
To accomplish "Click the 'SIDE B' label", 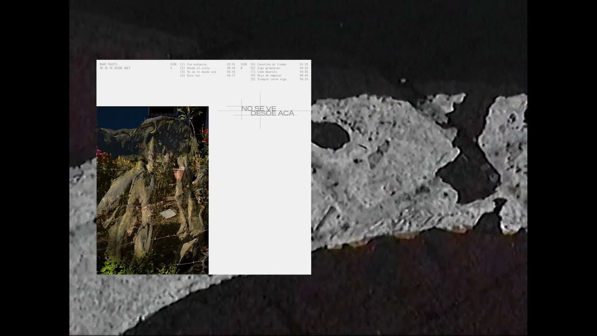I will pos(244,66).
